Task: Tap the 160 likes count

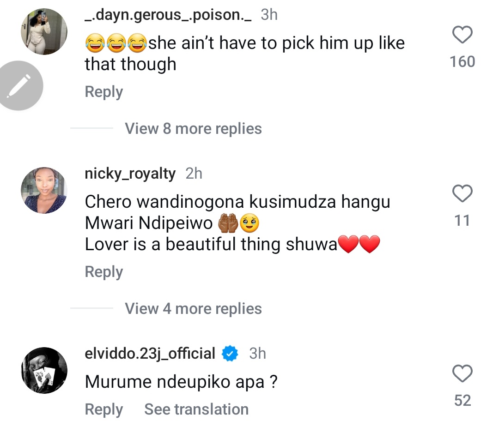Action: pyautogui.click(x=462, y=61)
